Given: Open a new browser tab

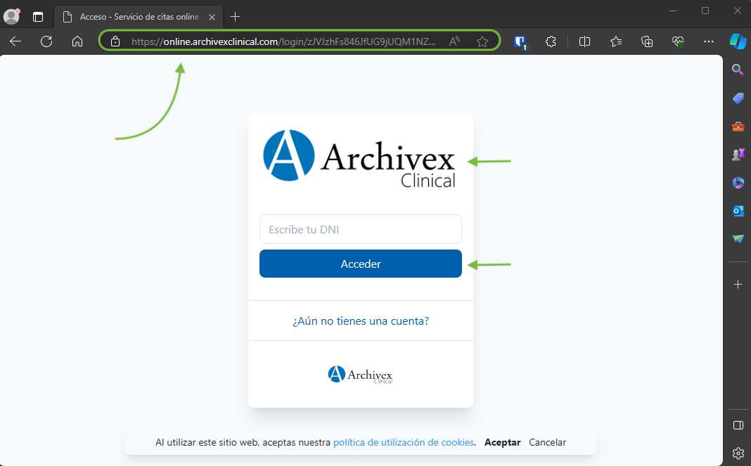Looking at the screenshot, I should coord(235,16).
